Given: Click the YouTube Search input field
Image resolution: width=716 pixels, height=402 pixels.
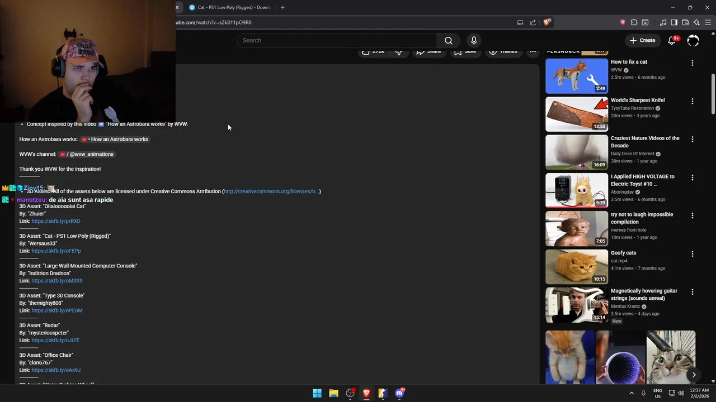Looking at the screenshot, I should point(337,40).
